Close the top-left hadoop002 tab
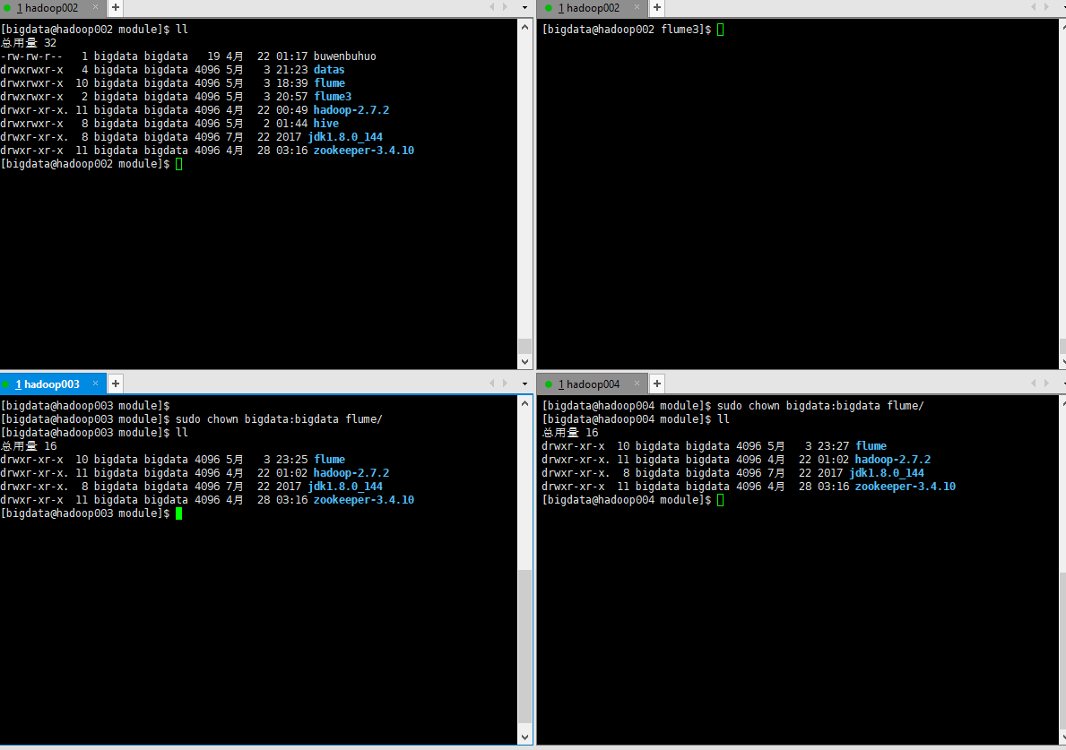Image resolution: width=1066 pixels, height=750 pixels. (95, 7)
